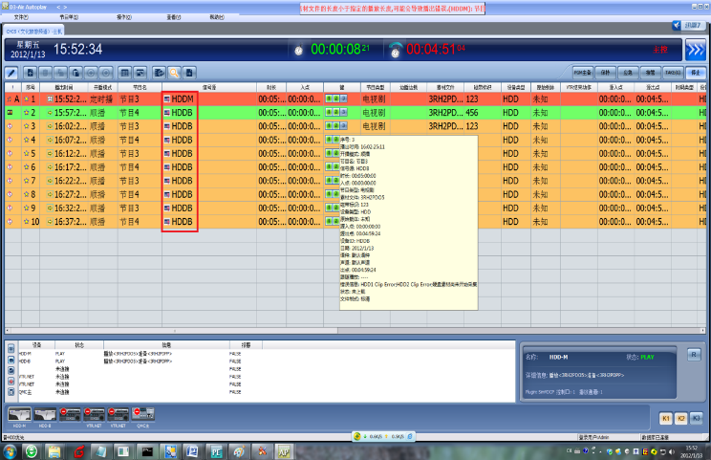This screenshot has height=460, width=711.
Task: Expand playlist row 2 entry
Action: point(50,113)
